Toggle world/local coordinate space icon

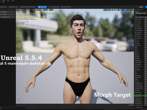tap(112, 10)
